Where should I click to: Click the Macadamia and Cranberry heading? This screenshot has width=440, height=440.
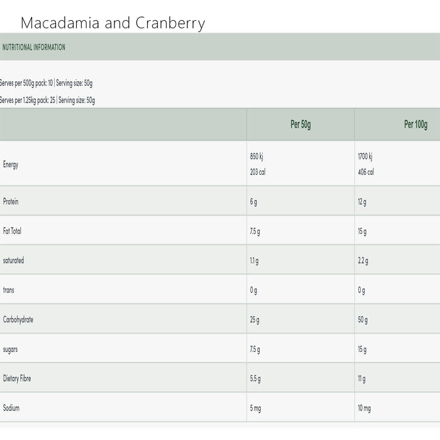click(x=113, y=24)
